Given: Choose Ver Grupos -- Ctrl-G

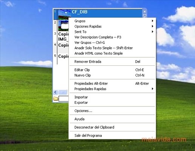Looking at the screenshot, I should [x=112, y=43].
